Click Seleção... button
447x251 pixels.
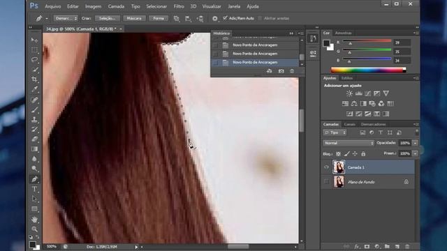(x=107, y=18)
